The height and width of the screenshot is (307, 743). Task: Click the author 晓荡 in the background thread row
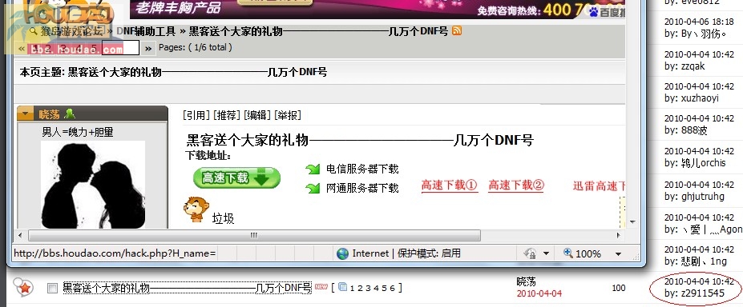tap(526, 282)
